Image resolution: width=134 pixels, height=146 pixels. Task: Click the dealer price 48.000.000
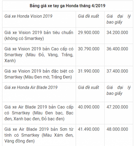pyautogui.click(x=117, y=129)
